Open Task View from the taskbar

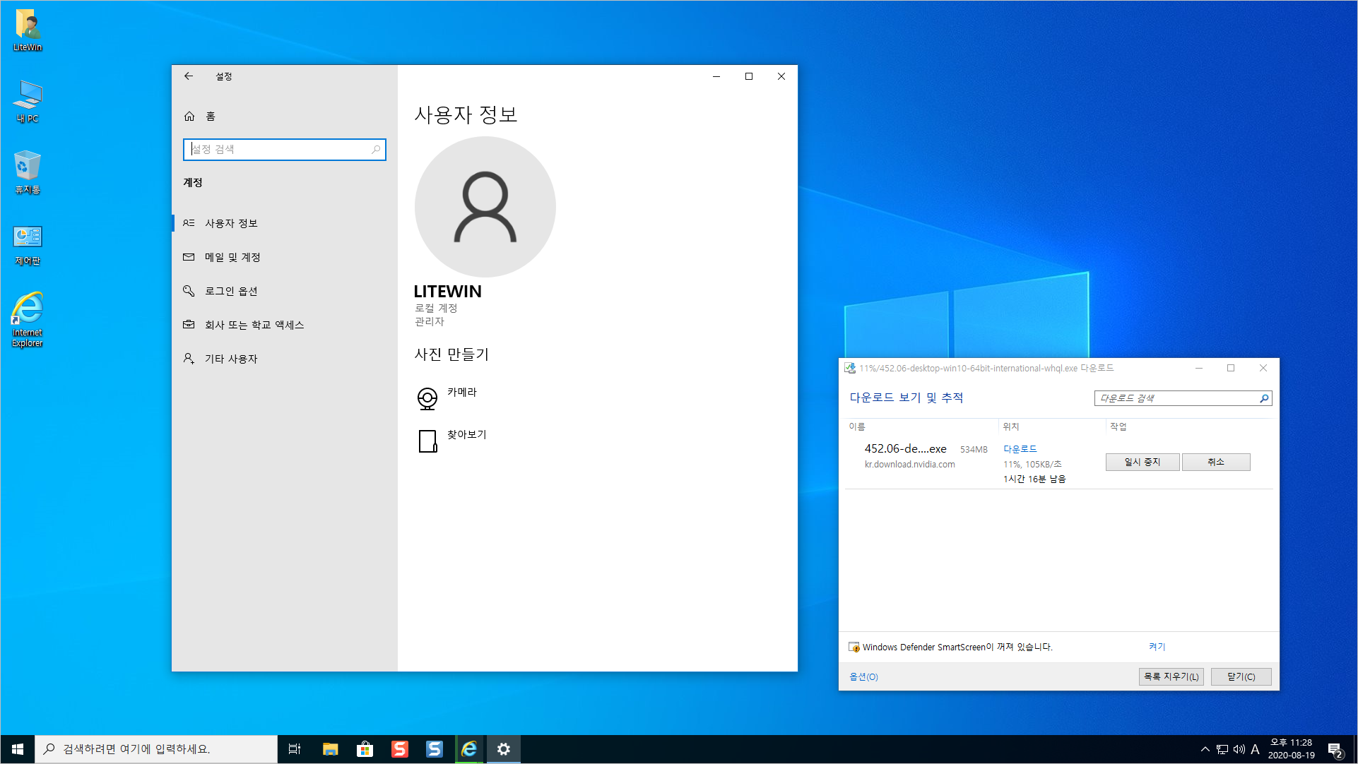pyautogui.click(x=295, y=749)
